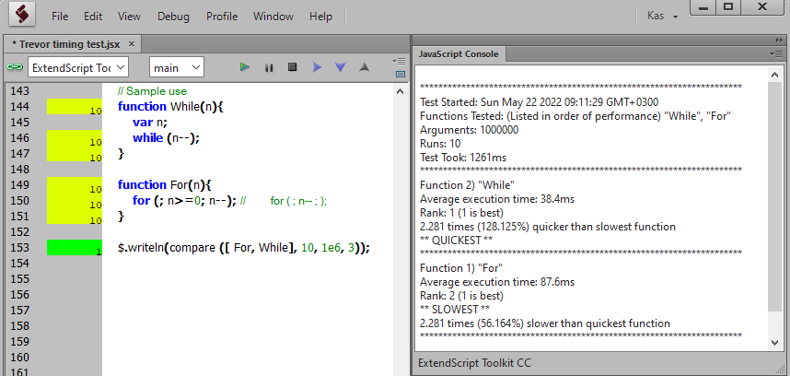Image resolution: width=790 pixels, height=376 pixels.
Task: Step over with the blue right arrow
Action: click(x=317, y=67)
